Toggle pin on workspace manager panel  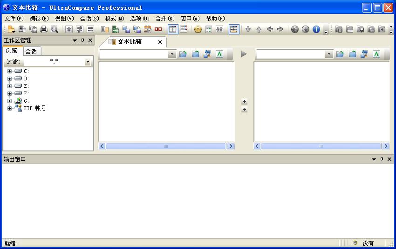82,40
